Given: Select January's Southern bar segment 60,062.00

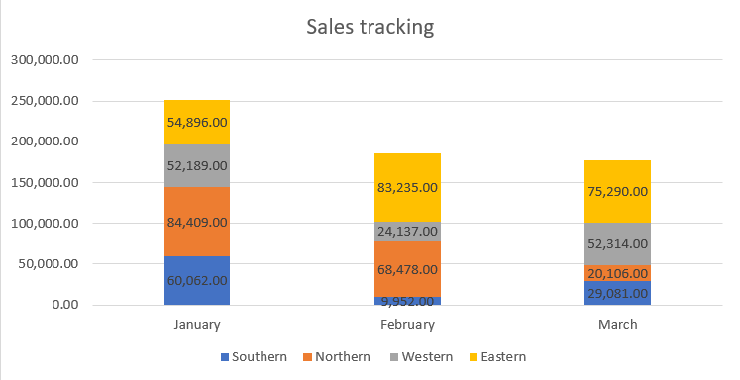Looking at the screenshot, I should pyautogui.click(x=197, y=280).
